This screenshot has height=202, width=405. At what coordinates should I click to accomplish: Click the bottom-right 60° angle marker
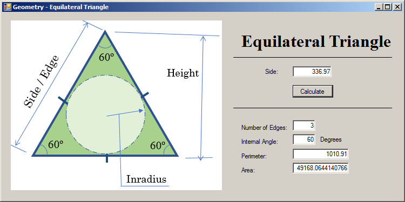pos(158,146)
